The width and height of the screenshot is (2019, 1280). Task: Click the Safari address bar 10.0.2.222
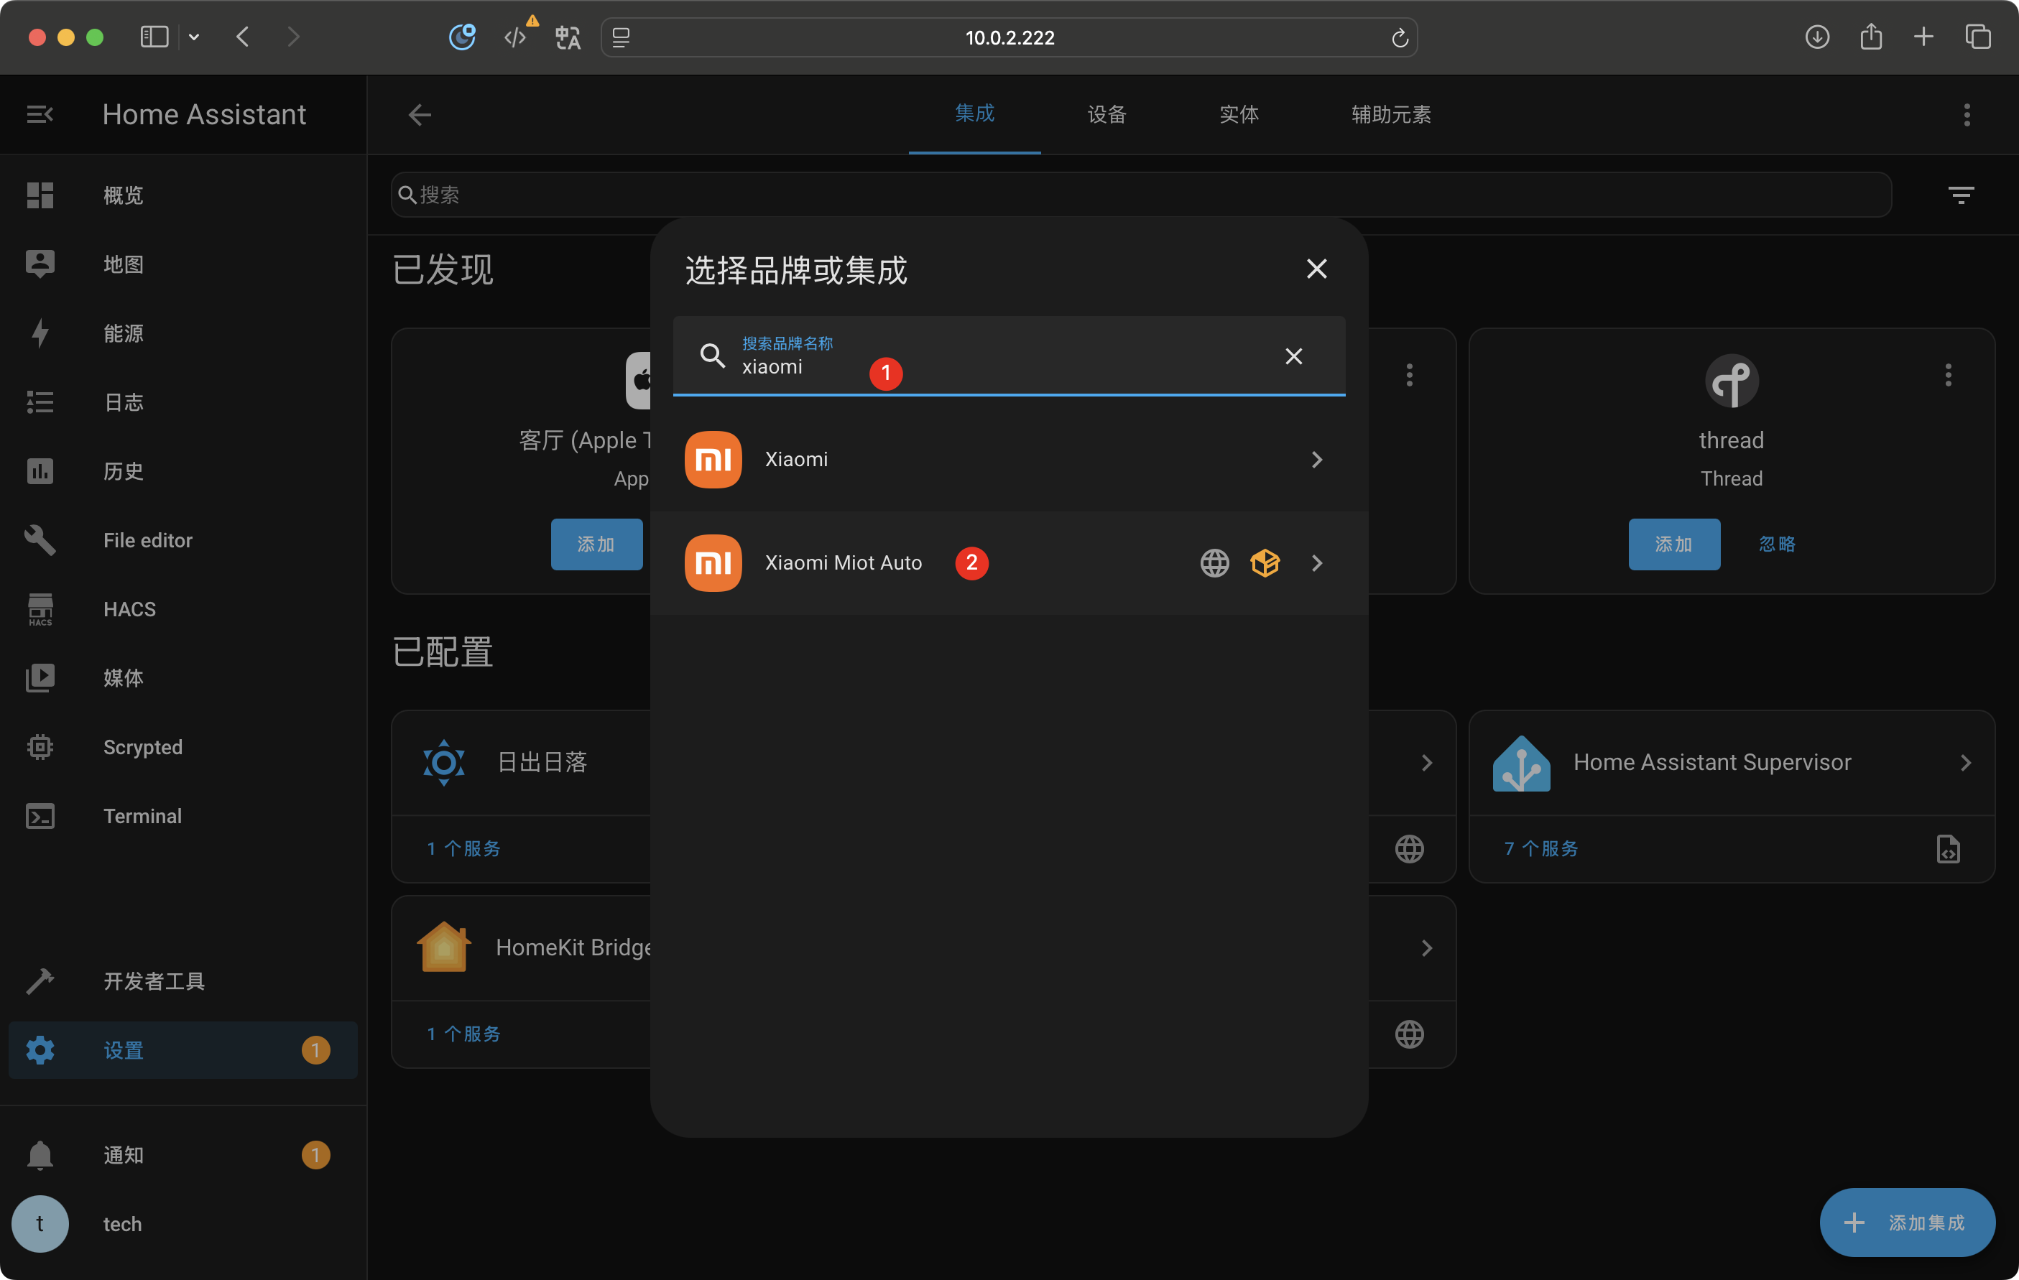[x=1010, y=38]
